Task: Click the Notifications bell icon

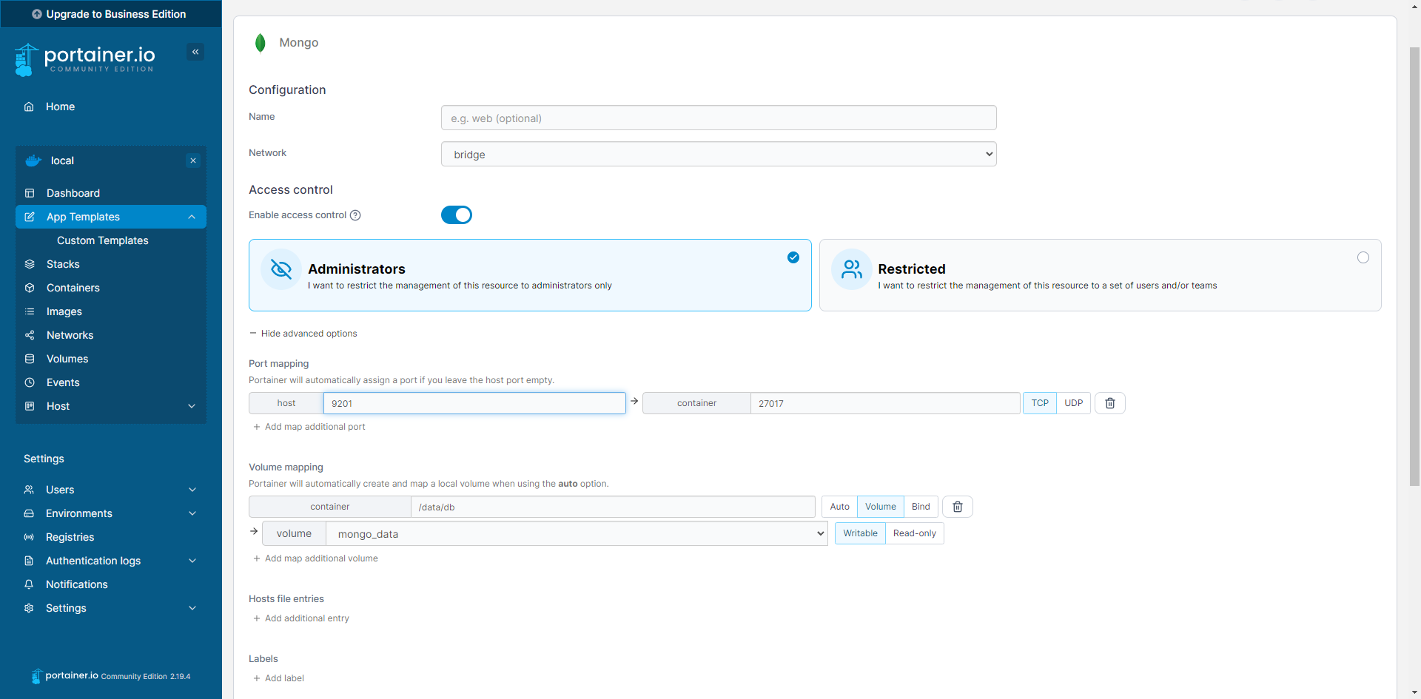Action: tap(29, 584)
